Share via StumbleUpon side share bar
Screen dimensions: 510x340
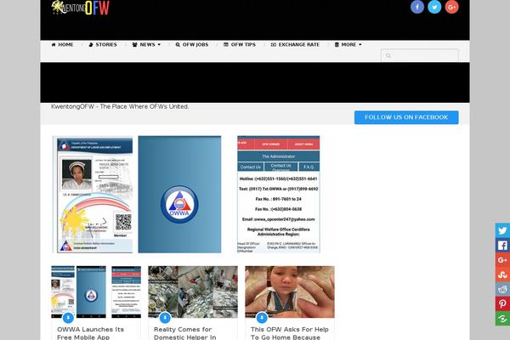pos(502,275)
